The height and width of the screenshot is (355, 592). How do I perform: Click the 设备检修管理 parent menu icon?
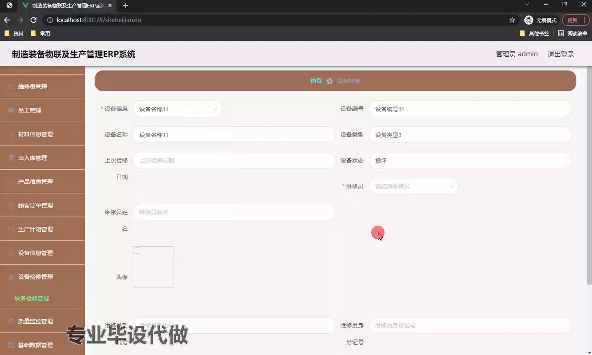coord(11,277)
